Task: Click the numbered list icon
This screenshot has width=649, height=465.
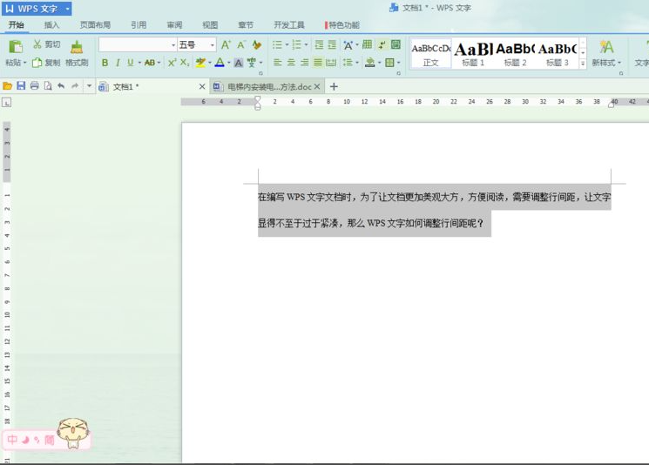Action: coord(296,44)
